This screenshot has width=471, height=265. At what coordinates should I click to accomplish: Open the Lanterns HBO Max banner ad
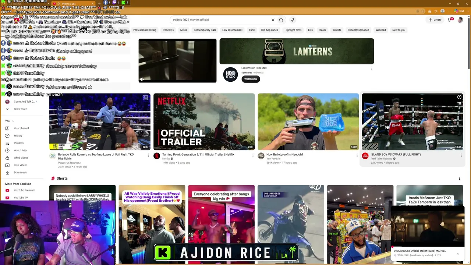(297, 51)
